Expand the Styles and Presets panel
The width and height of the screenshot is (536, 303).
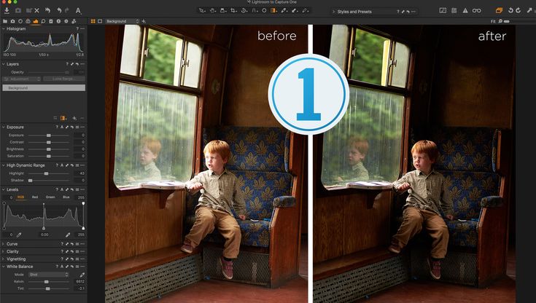click(334, 12)
